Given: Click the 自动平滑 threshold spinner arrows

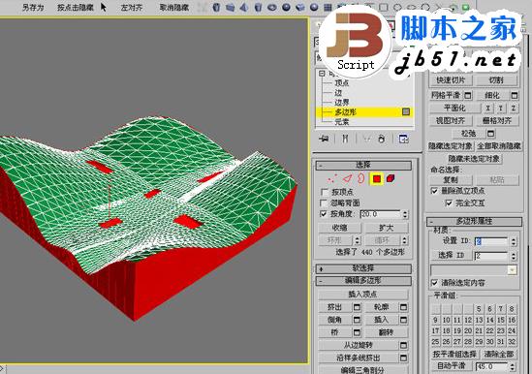Looking at the screenshot, I should pyautogui.click(x=513, y=366).
